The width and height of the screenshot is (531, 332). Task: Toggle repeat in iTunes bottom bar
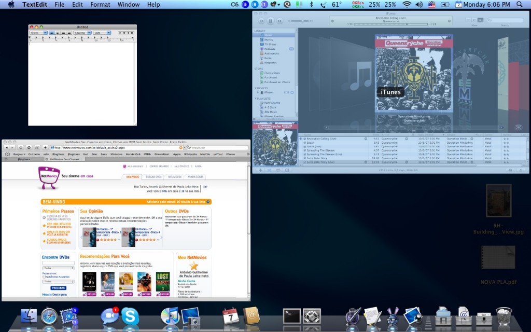click(x=278, y=170)
